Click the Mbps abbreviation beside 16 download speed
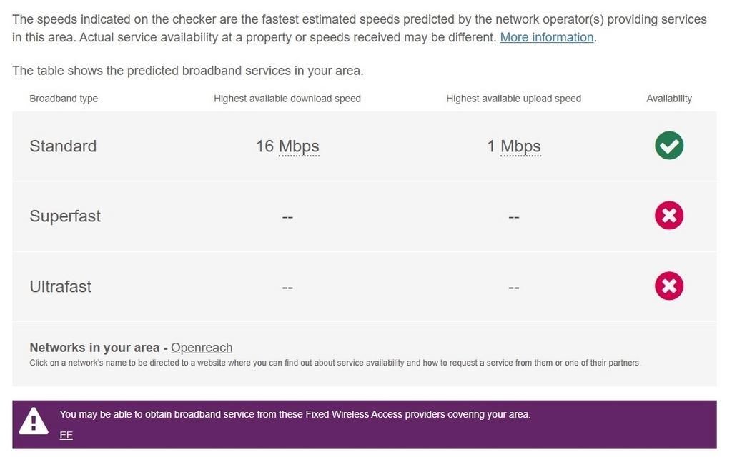 [x=299, y=146]
